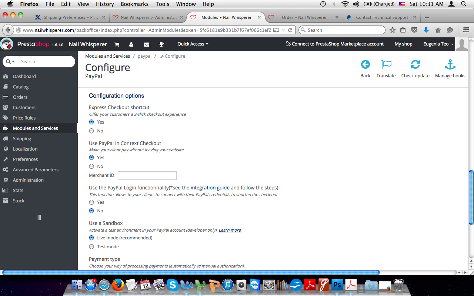Open the Eugenia Teo account dropdown
Viewport: 474px width, 296px height.
[x=438, y=44]
